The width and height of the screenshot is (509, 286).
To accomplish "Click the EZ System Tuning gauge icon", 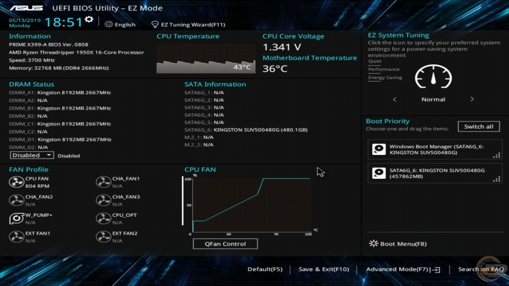I will [x=433, y=76].
